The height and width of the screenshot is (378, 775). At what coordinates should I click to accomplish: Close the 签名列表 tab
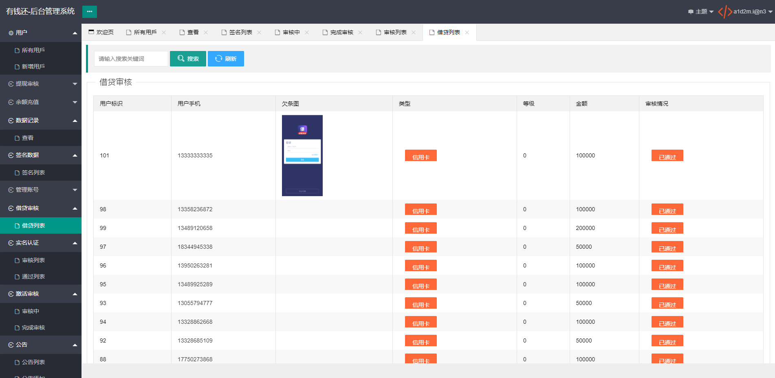[259, 33]
